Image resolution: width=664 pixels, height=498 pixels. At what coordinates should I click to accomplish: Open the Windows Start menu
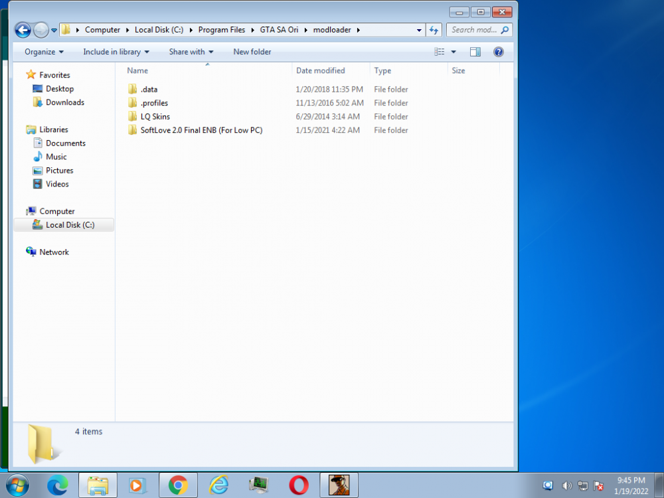pos(18,485)
